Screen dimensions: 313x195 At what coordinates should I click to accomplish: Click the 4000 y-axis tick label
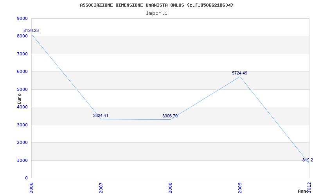(23, 107)
